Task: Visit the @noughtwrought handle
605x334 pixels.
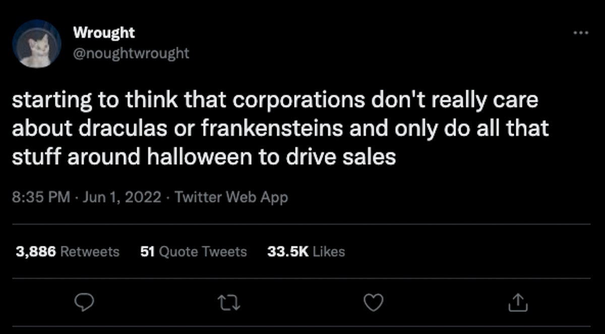Action: click(x=131, y=53)
